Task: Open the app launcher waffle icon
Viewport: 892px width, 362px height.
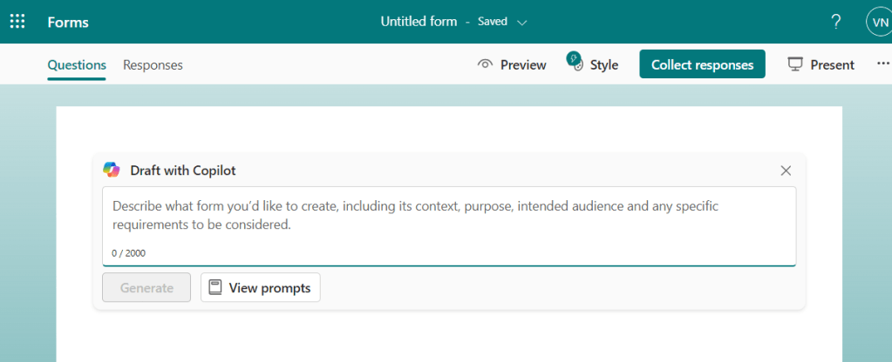Action: tap(17, 22)
